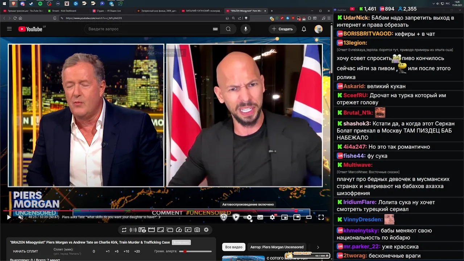Click the browser home button

pyautogui.click(x=20, y=18)
